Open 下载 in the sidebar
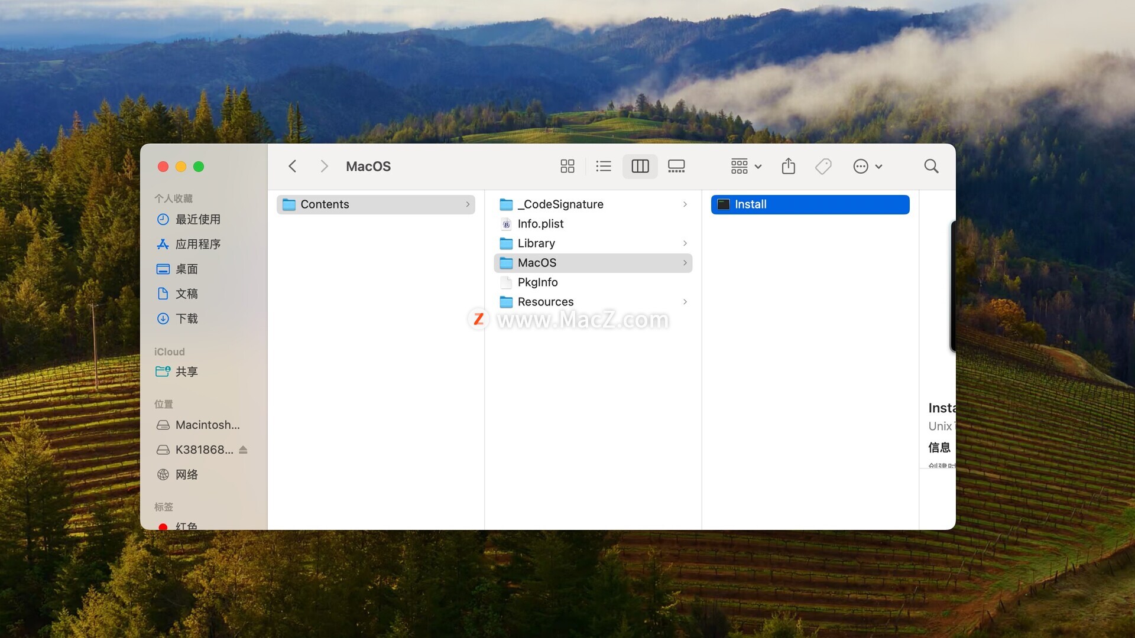Image resolution: width=1135 pixels, height=638 pixels. pos(186,318)
